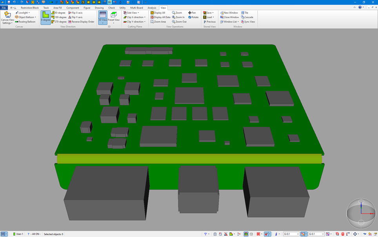Screen dimensions: 378x237
Task: Click the Previous stored view button
Action: 209,22
